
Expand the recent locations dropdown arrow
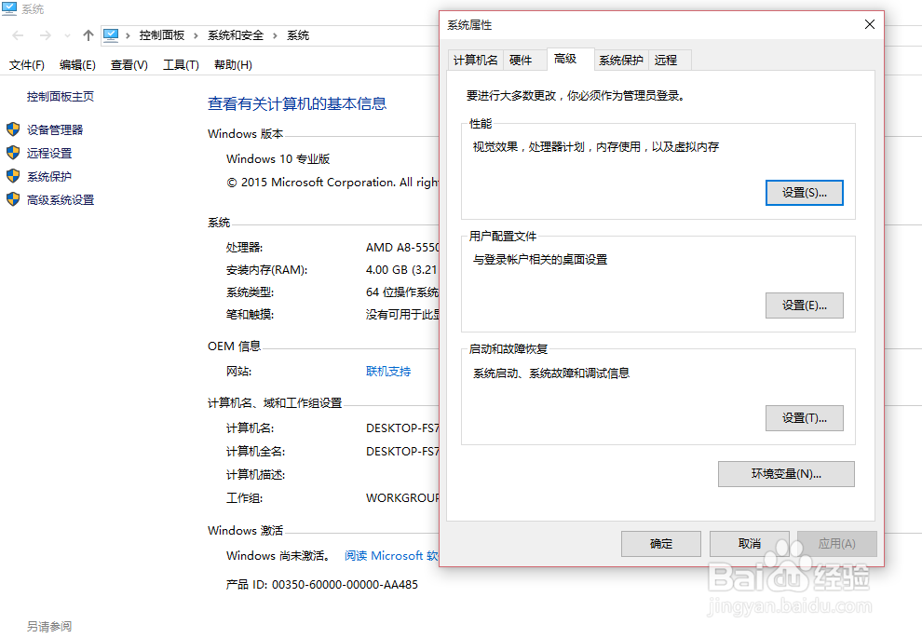tap(65, 34)
